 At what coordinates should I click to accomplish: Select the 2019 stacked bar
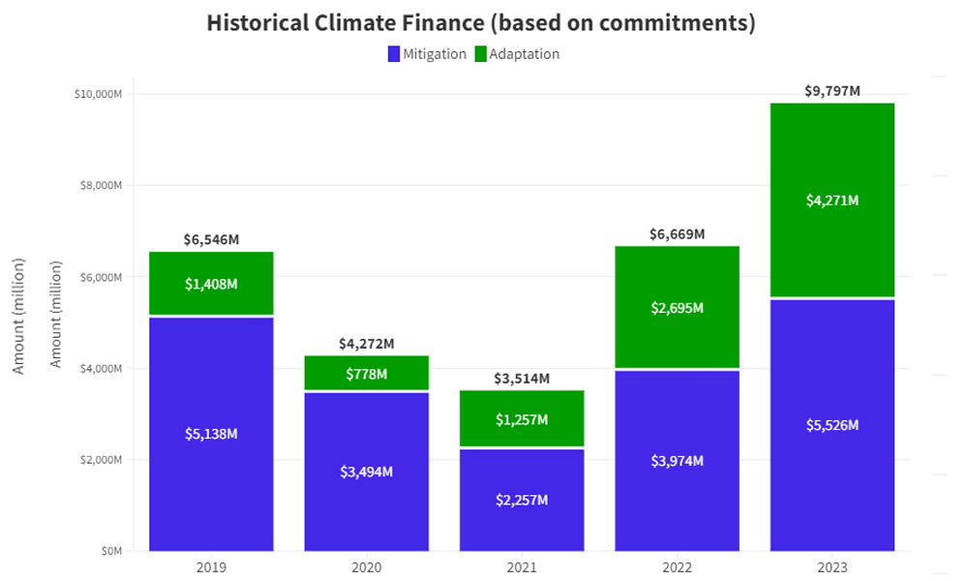click(x=211, y=407)
